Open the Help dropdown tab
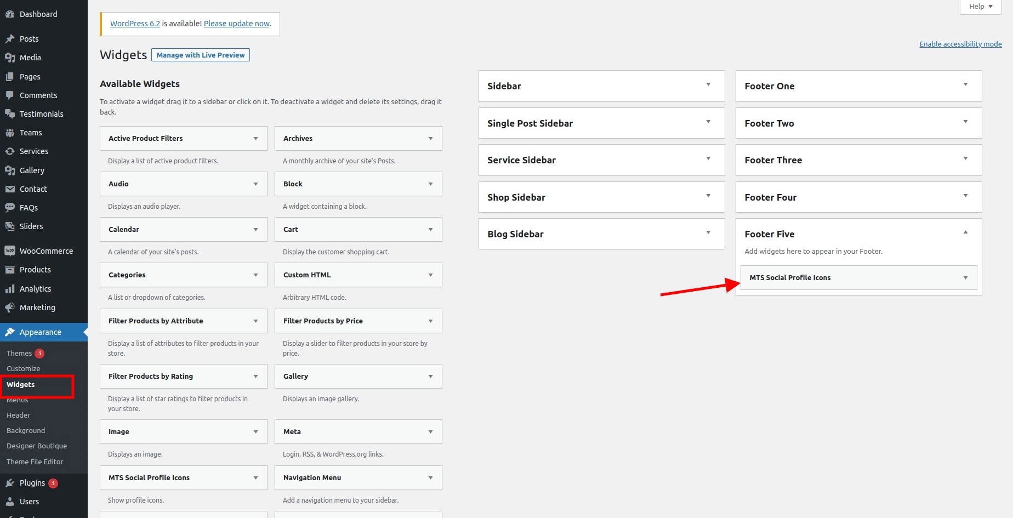Screen dimensions: 1013x518 point(981,7)
